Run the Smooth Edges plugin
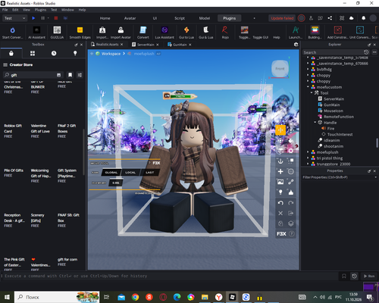The image size is (379, 303). (x=80, y=33)
